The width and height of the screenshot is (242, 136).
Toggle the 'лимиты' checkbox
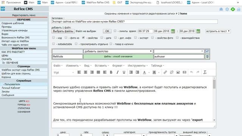(x=115, y=31)
